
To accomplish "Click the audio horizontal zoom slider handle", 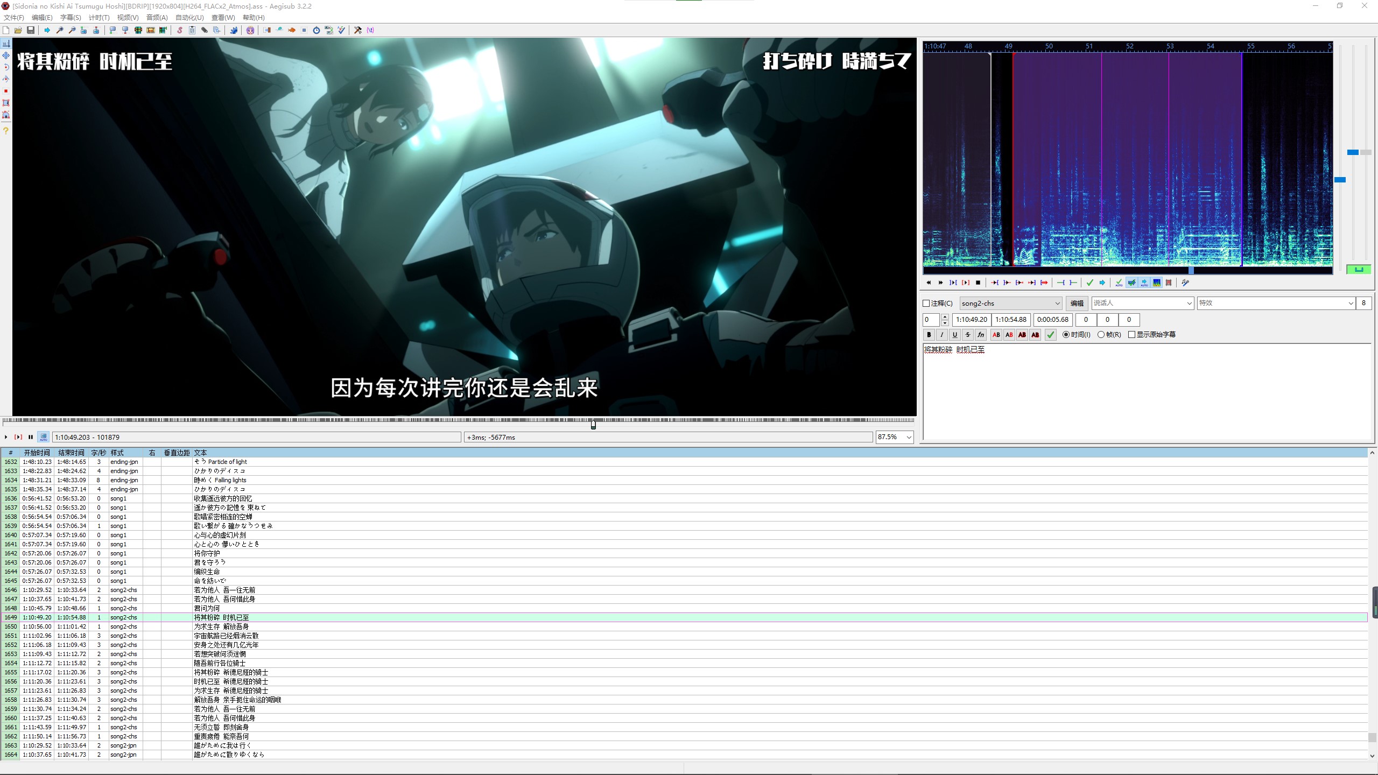I will tap(1340, 180).
